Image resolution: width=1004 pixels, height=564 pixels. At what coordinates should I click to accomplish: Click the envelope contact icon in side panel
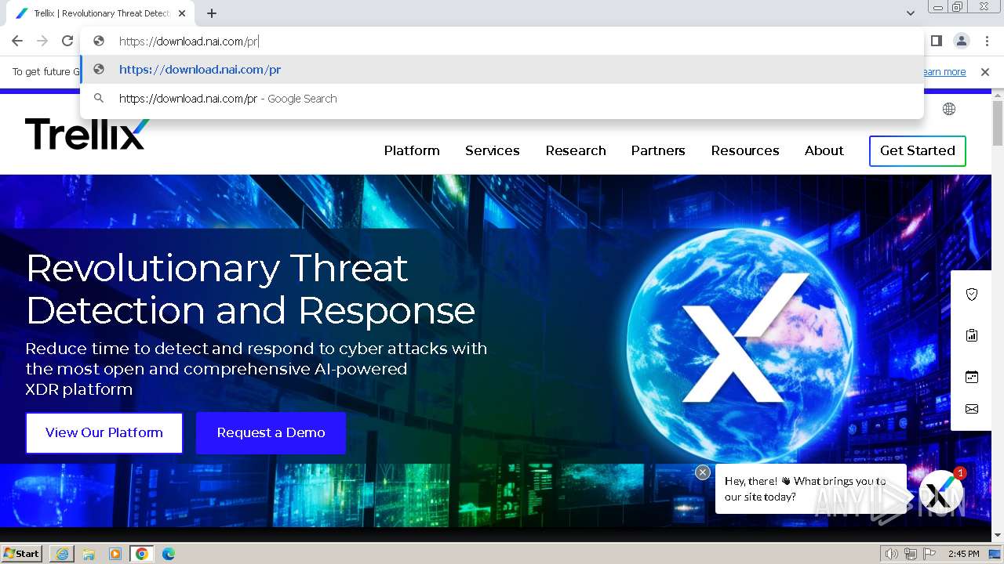pos(972,409)
